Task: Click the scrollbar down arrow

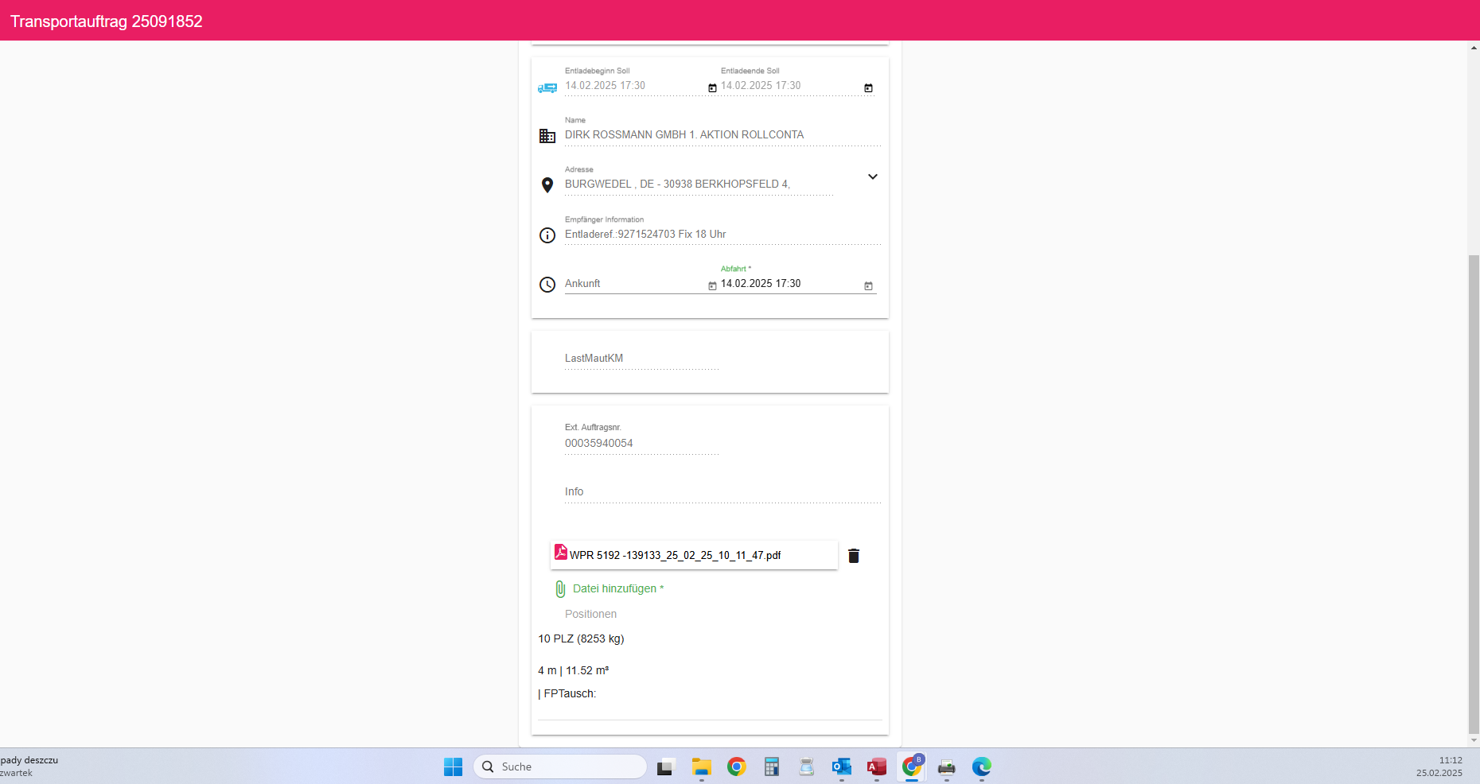Action: click(1474, 740)
